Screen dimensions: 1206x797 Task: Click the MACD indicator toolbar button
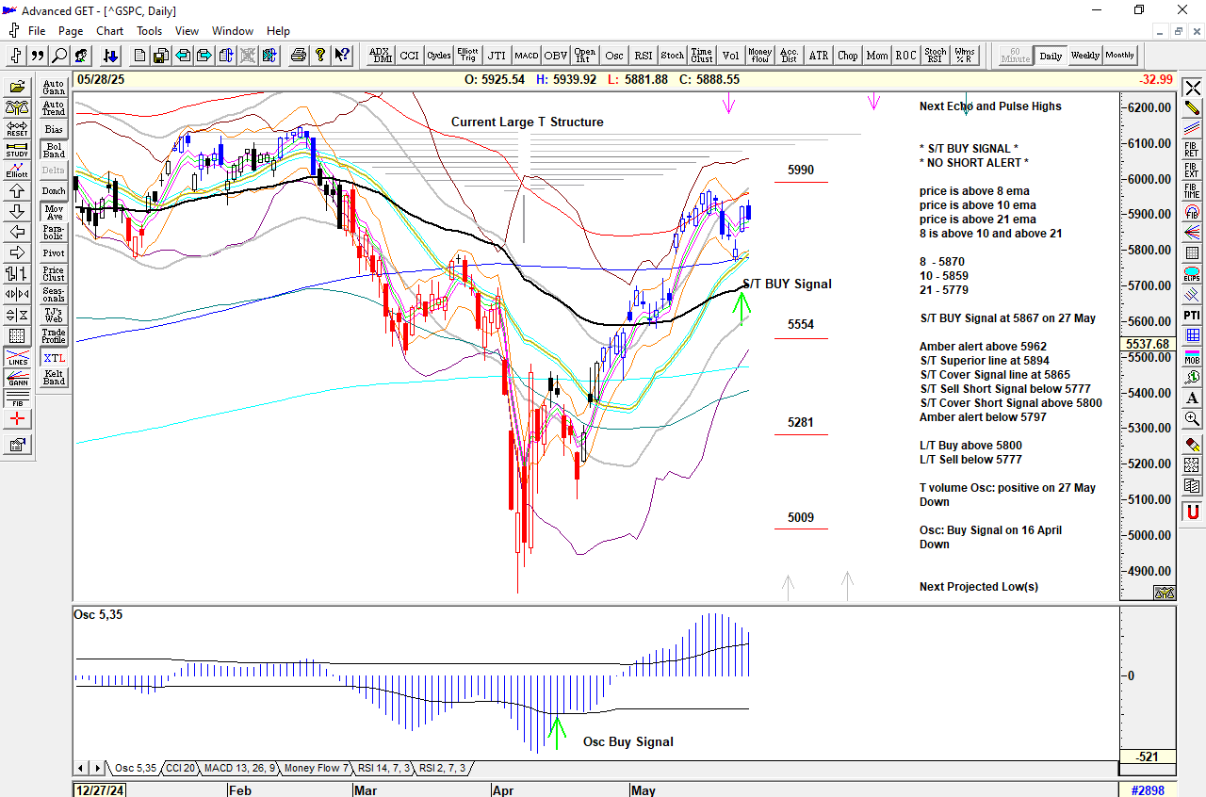(x=526, y=56)
